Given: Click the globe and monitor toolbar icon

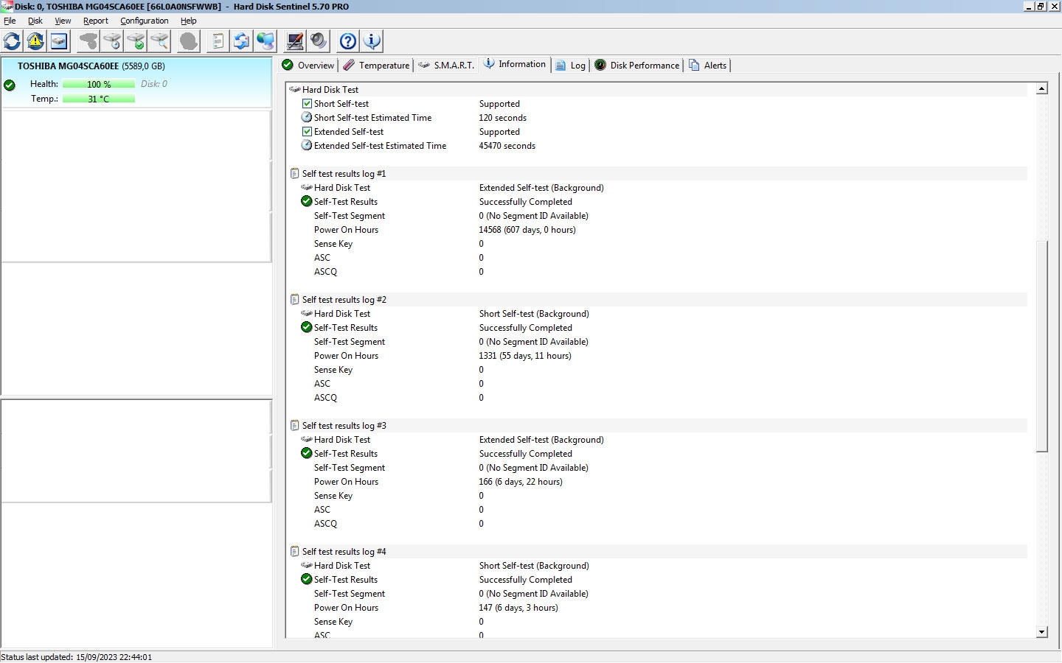Looking at the screenshot, I should 265,41.
